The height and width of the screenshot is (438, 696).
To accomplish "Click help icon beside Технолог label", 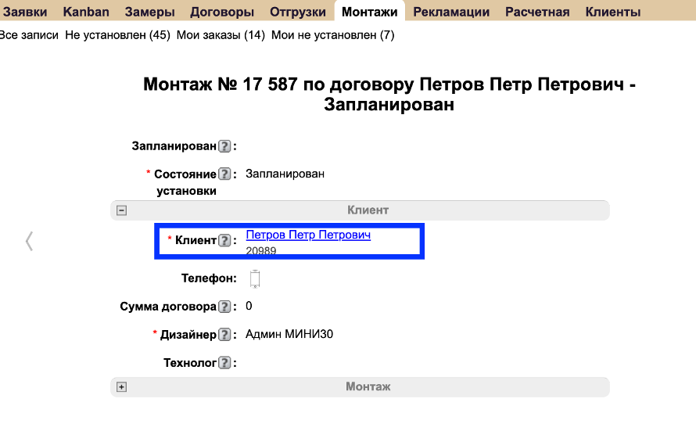I will (224, 363).
